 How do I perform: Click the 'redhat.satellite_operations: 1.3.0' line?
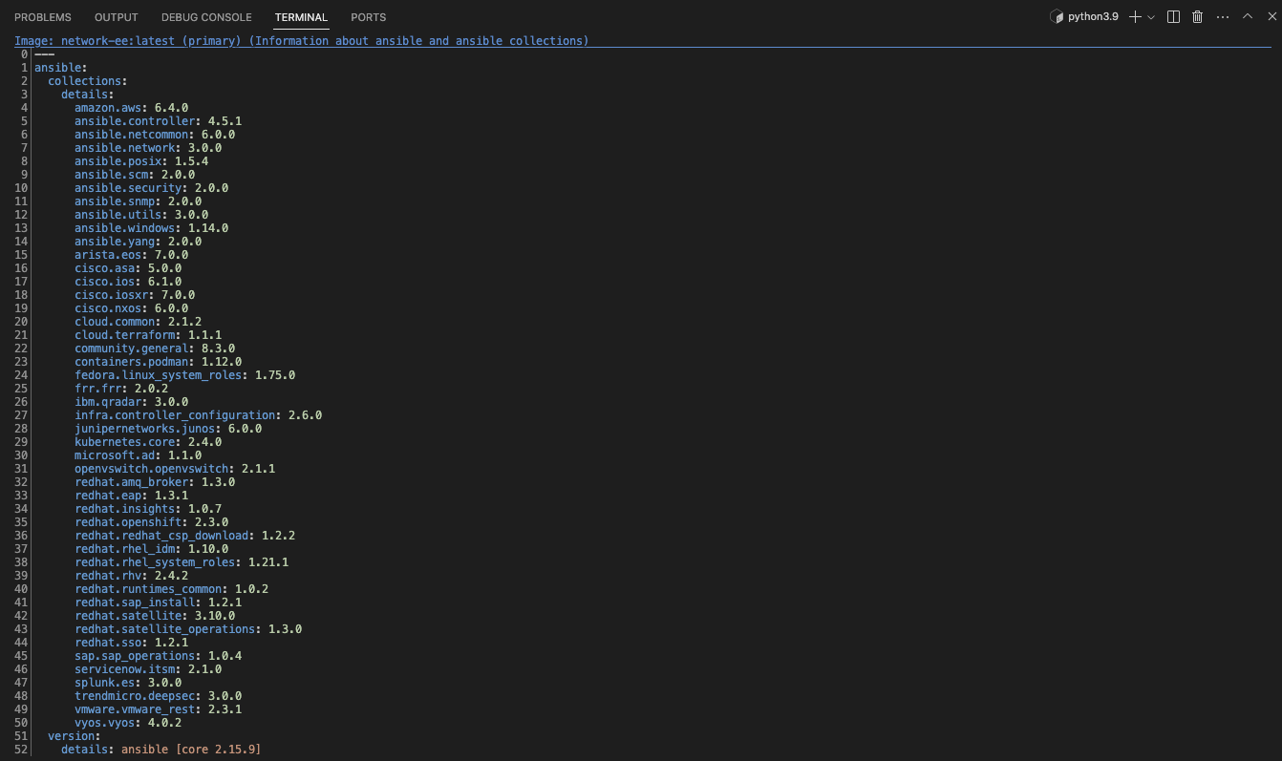click(x=188, y=629)
